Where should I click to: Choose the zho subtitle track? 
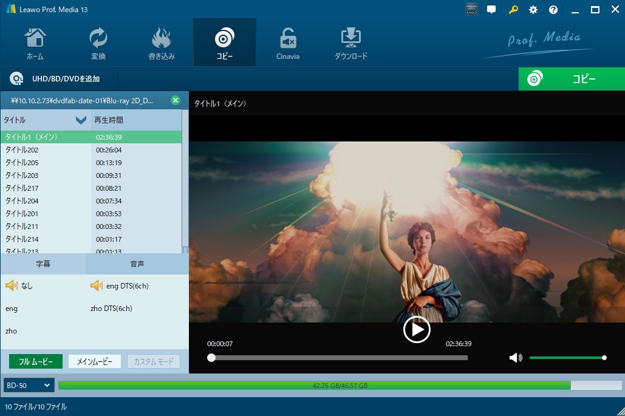(x=11, y=331)
